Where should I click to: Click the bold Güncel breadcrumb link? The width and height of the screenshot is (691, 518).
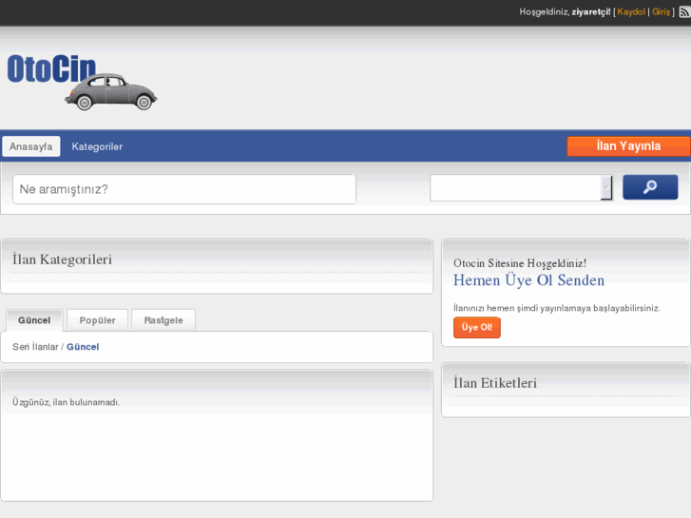(83, 347)
